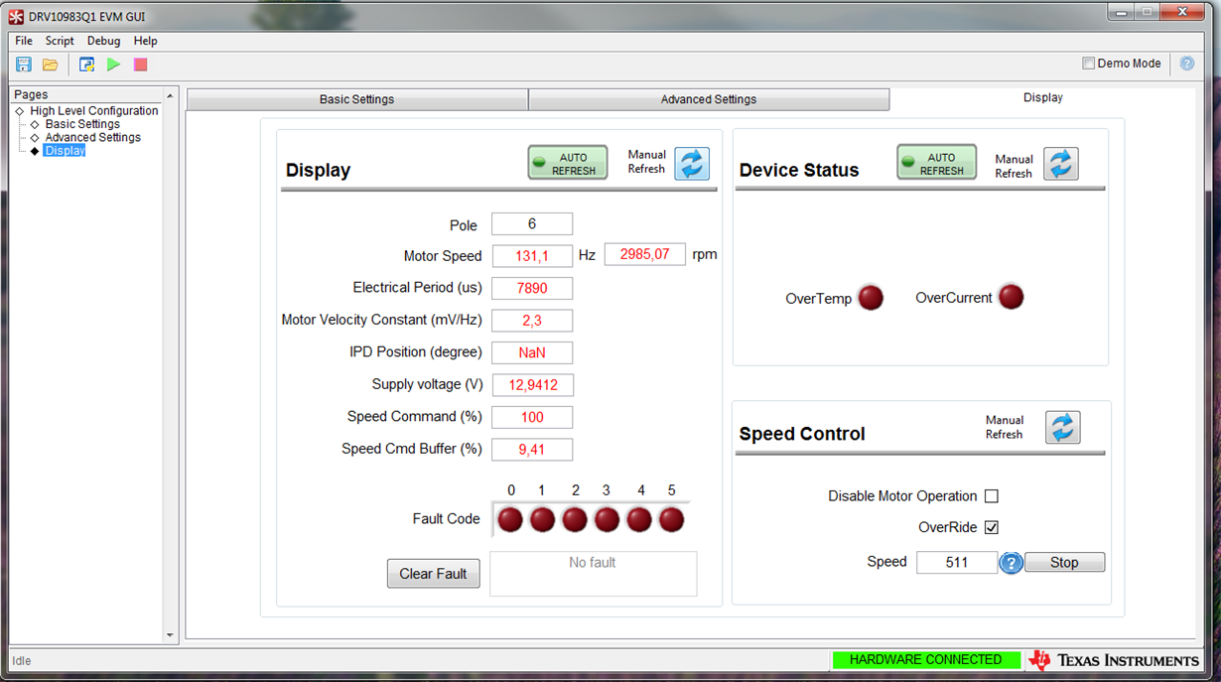Click the reload script toolbar icon
Image resolution: width=1221 pixels, height=682 pixels.
(87, 65)
